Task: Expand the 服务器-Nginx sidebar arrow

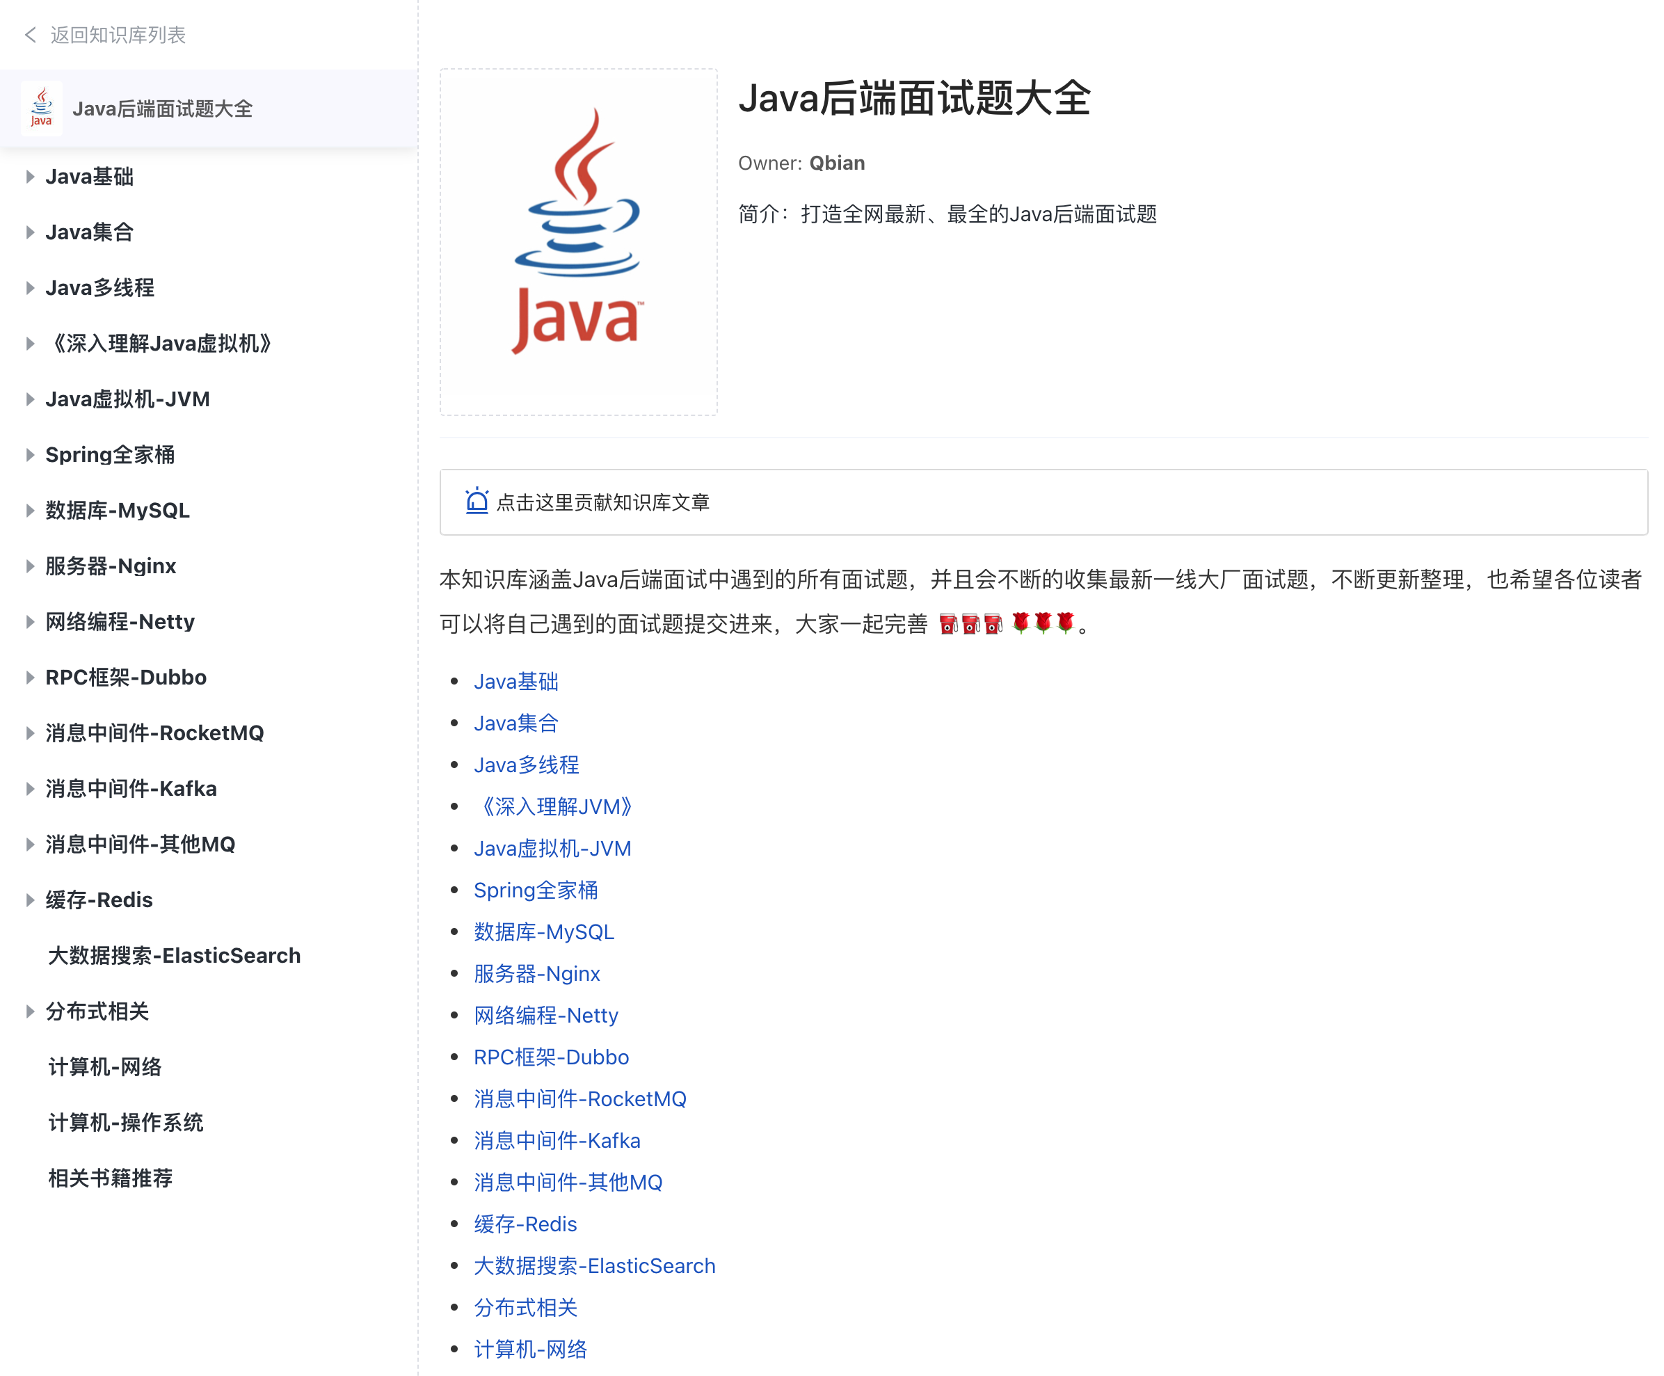Action: pos(29,566)
